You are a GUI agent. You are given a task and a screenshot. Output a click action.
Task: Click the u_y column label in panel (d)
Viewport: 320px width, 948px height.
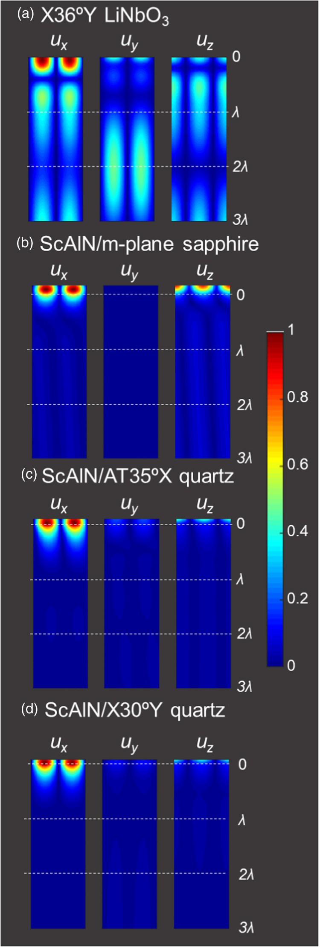click(130, 745)
